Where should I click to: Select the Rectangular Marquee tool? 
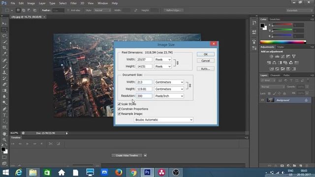[4, 29]
